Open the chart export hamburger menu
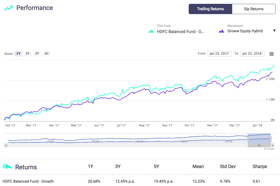This screenshot has width=280, height=186. click(271, 54)
